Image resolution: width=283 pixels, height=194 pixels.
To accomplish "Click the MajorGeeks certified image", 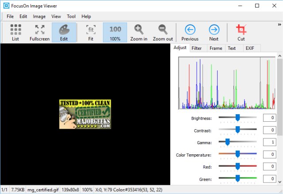I will 85,114.
